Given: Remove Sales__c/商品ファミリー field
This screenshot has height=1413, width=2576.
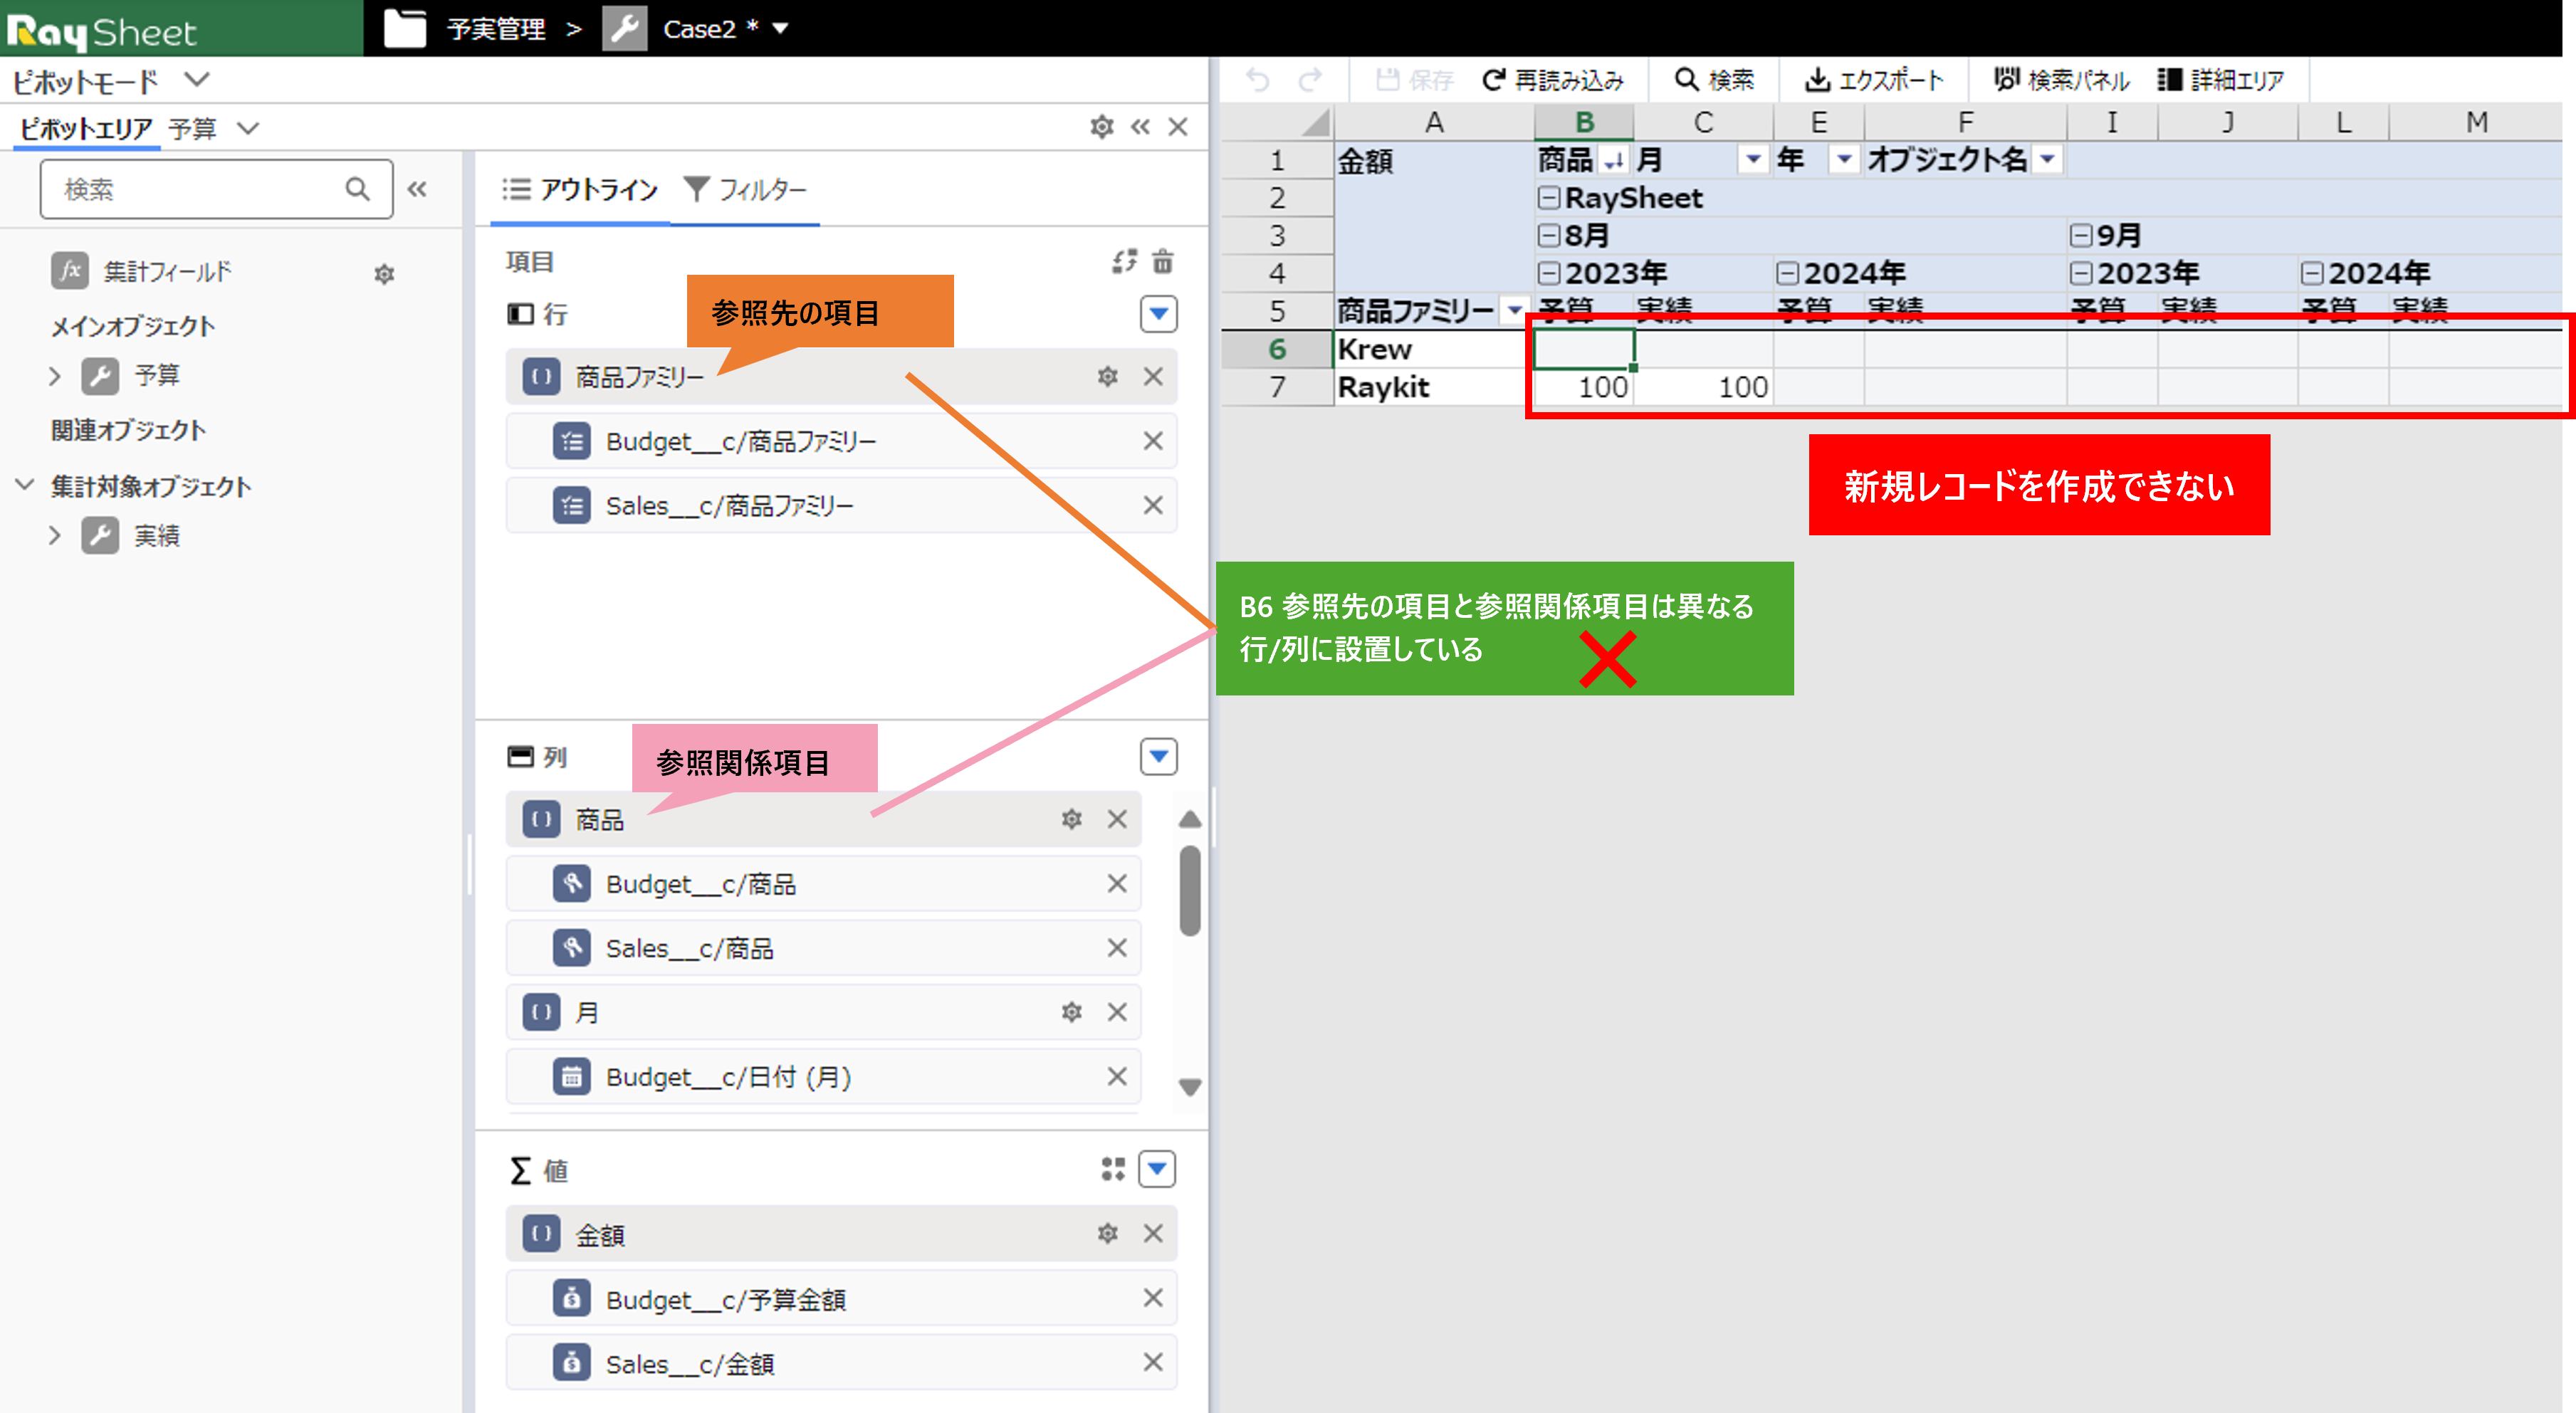Looking at the screenshot, I should [1153, 505].
